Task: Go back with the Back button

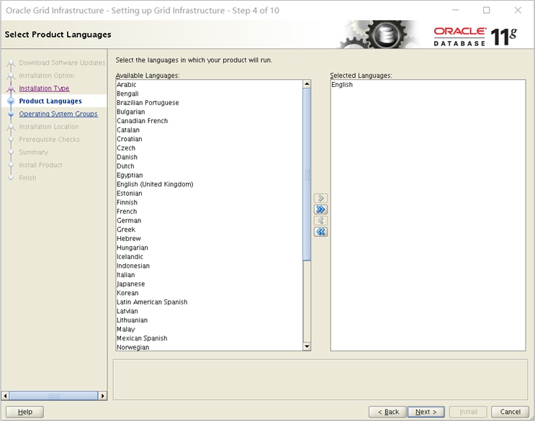Action: click(387, 412)
